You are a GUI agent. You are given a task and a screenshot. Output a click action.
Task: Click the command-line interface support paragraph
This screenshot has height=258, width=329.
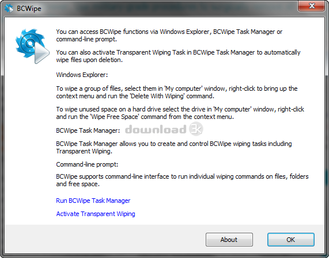[x=182, y=180]
